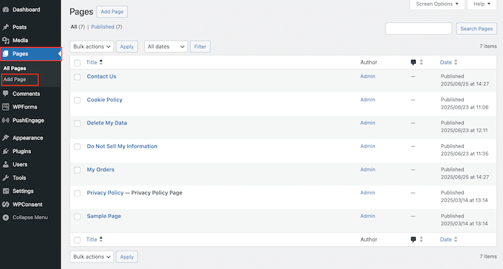Check the Do Not Sell My Information checkbox
The image size is (503, 269).
click(78, 147)
